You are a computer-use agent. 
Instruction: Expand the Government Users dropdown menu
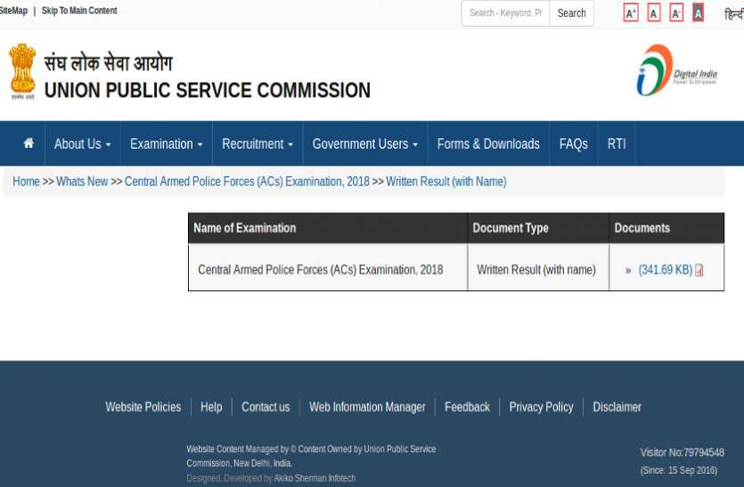(365, 143)
